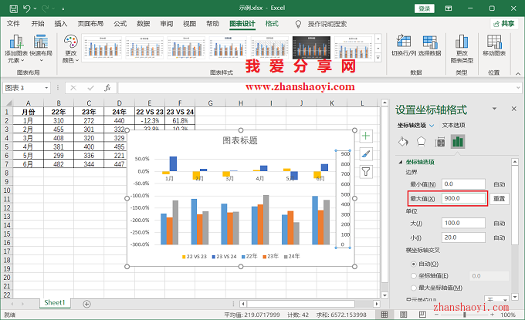
Task: Select Effects pentagon icon in pane
Action: [422, 142]
